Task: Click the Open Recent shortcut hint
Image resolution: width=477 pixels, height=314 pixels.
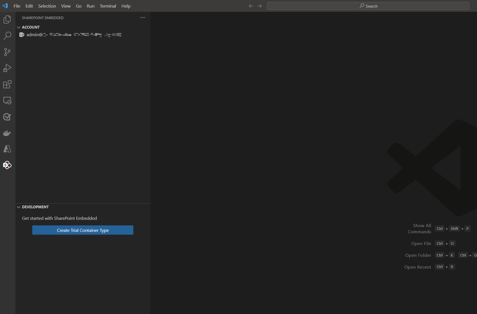Action: click(x=418, y=267)
